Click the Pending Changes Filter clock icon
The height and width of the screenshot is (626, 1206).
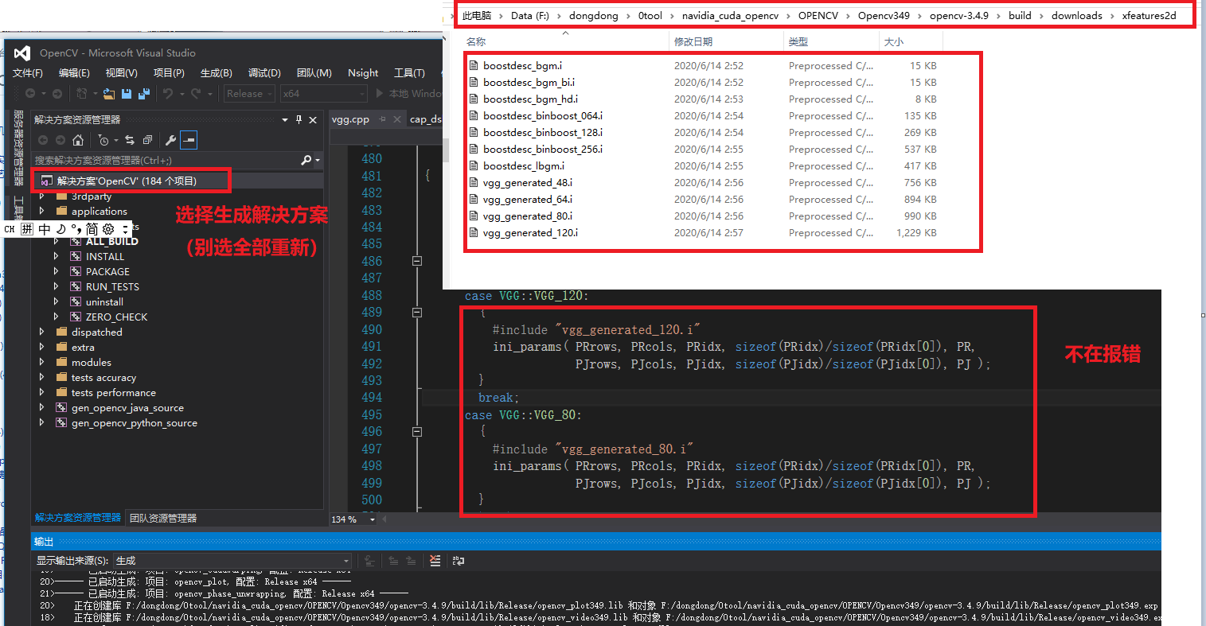103,140
